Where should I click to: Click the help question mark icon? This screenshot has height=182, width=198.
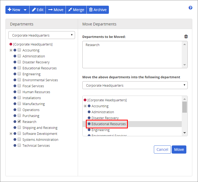coord(190,8)
